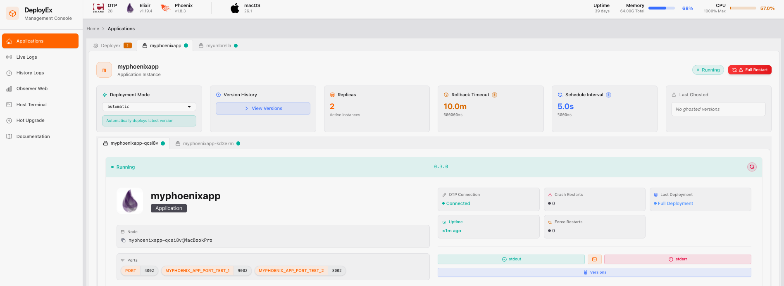The height and width of the screenshot is (286, 784).
Task: Open the Deployment Mode 'automatic' dropdown
Action: (x=149, y=107)
